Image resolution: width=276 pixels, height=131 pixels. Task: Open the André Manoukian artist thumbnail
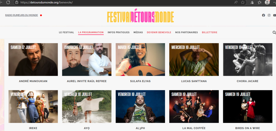pyautogui.click(x=33, y=59)
